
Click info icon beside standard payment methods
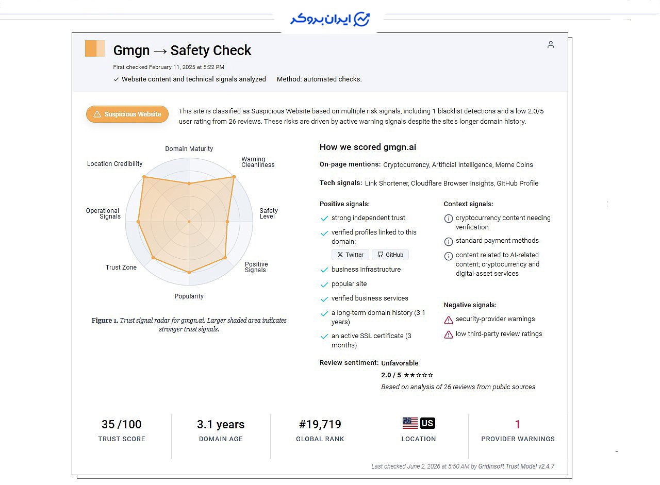(449, 241)
